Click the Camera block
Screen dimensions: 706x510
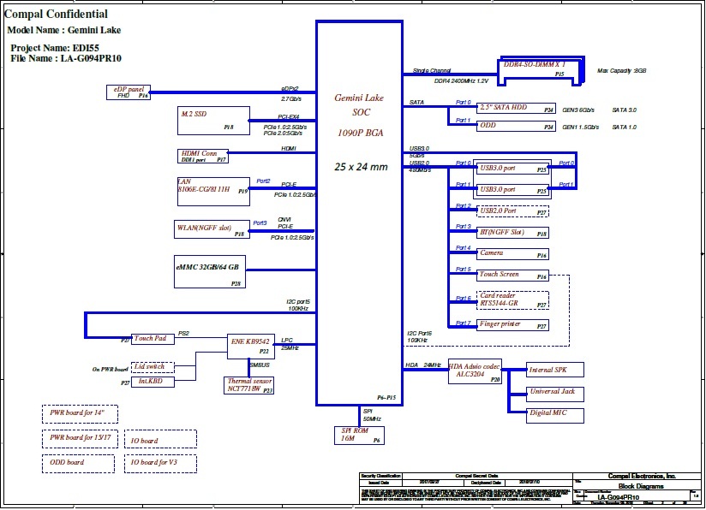[512, 253]
